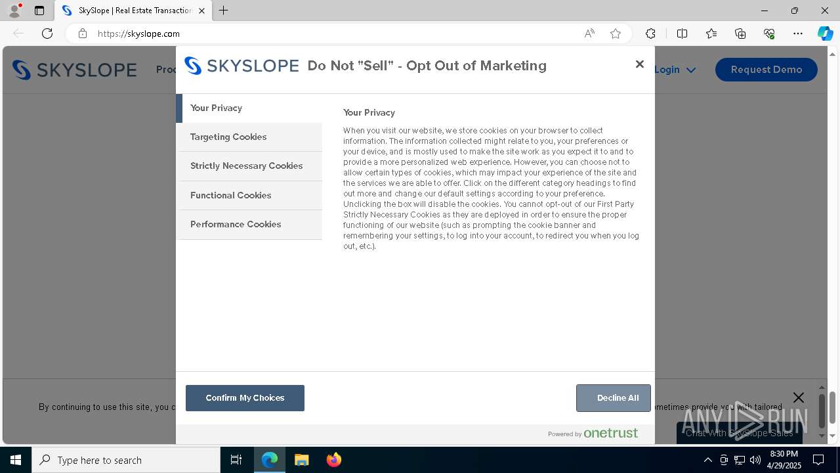Close the SkySlope browser tab

coord(201,11)
